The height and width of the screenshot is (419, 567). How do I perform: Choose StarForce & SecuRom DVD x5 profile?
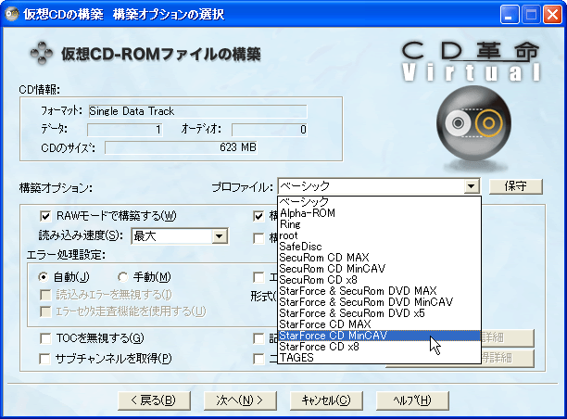click(x=379, y=313)
